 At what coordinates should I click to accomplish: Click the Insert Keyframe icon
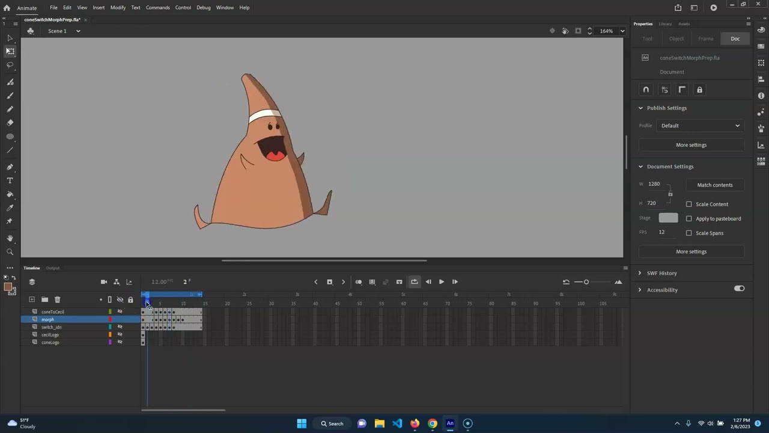[329, 281]
